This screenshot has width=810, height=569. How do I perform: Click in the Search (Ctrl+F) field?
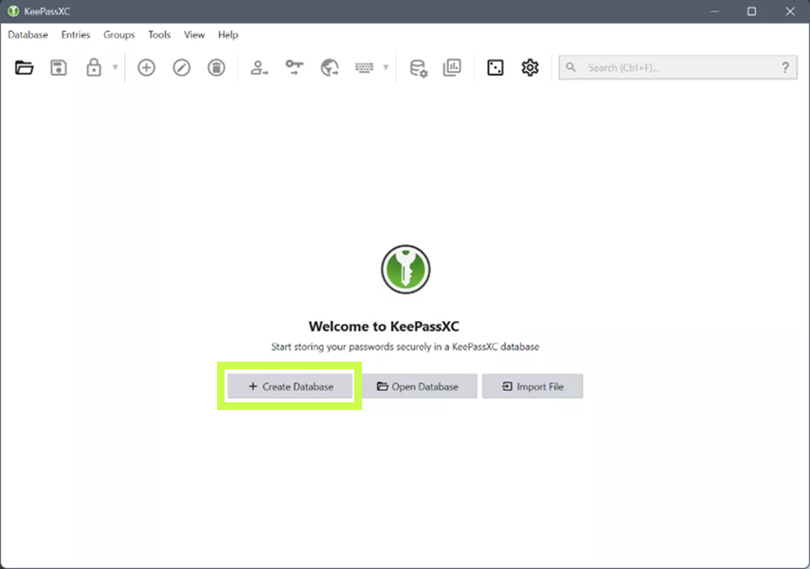coord(677,67)
